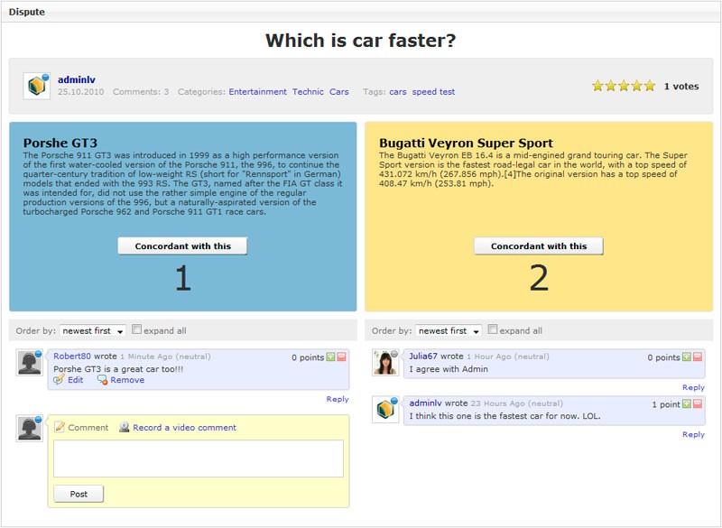
Task: Click the 'Bugatti Veyron Super Sport' title
Action: pos(466,143)
